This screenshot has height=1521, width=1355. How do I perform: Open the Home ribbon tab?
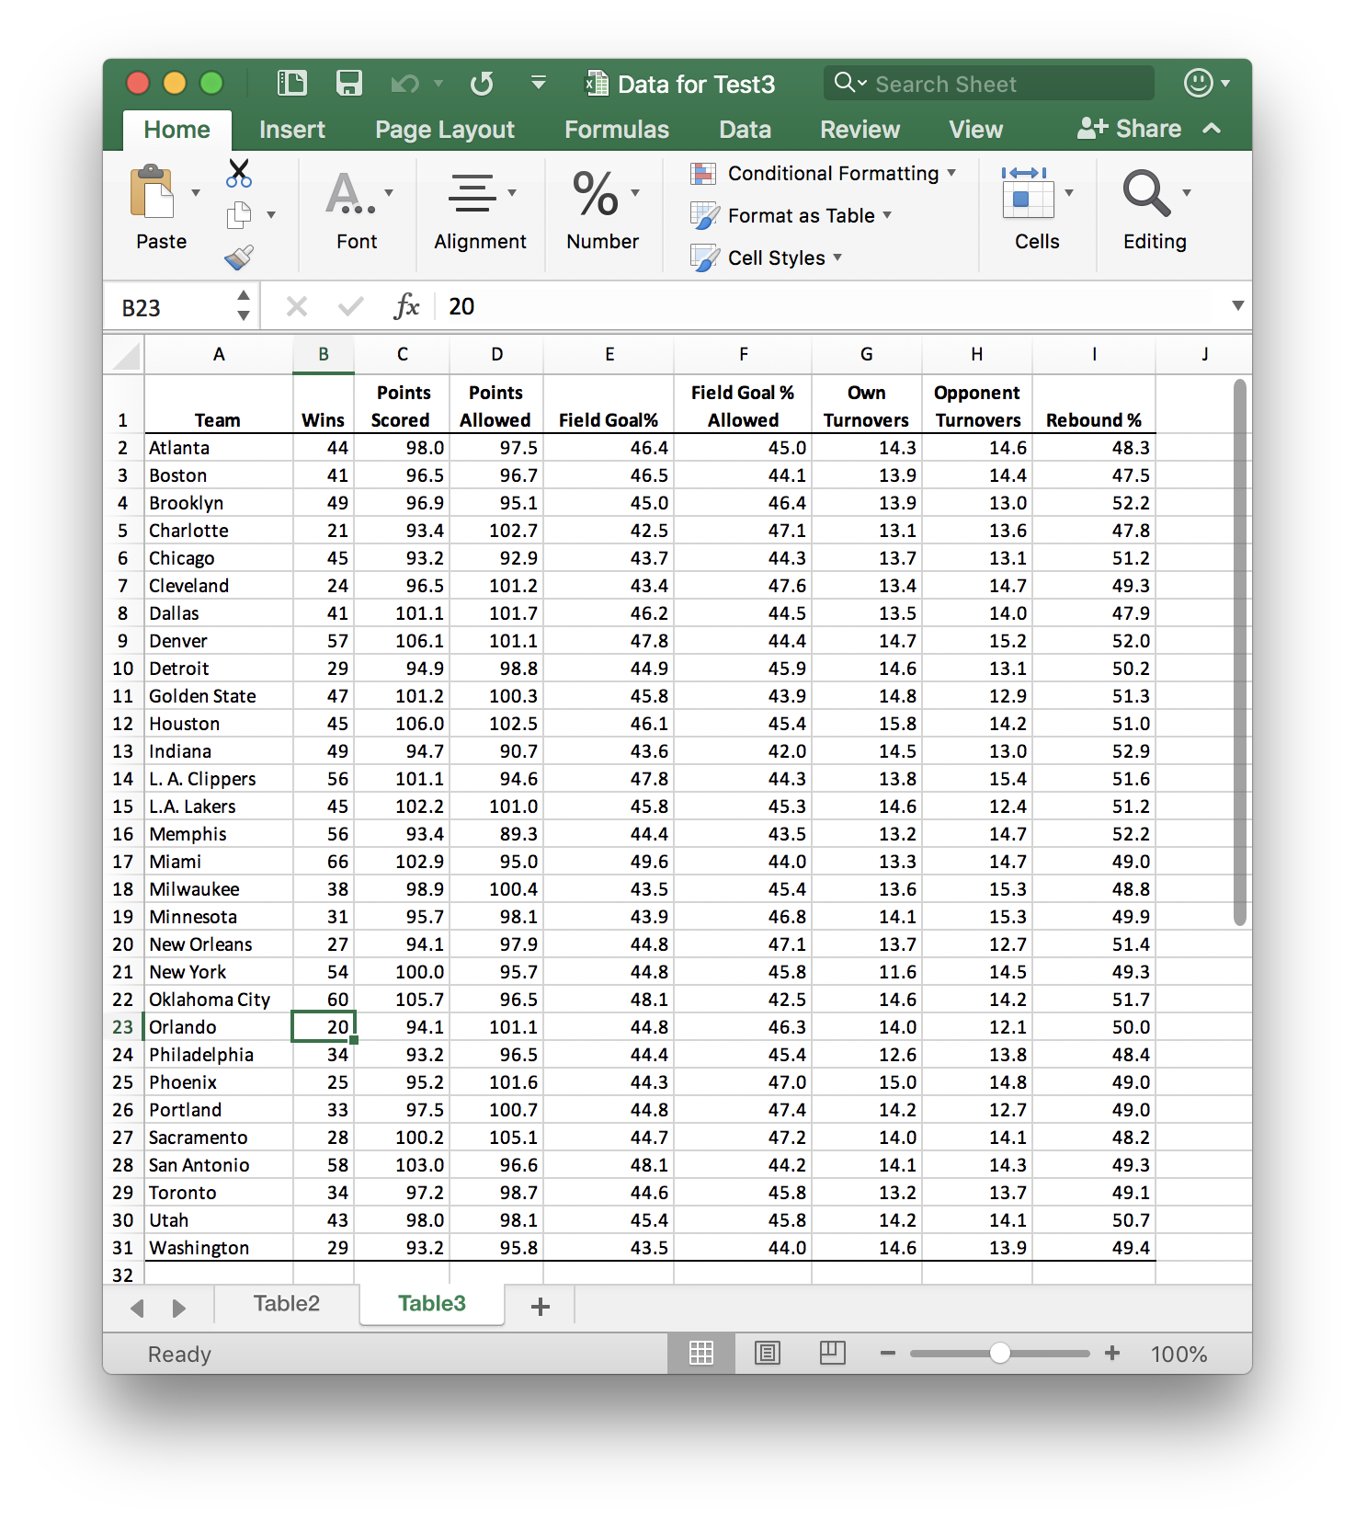click(177, 130)
